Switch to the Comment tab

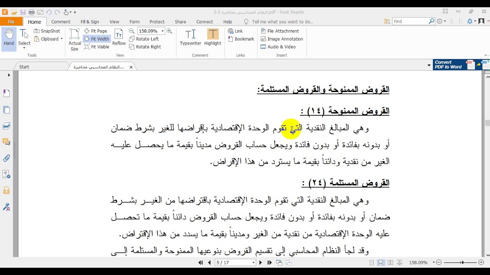click(61, 22)
